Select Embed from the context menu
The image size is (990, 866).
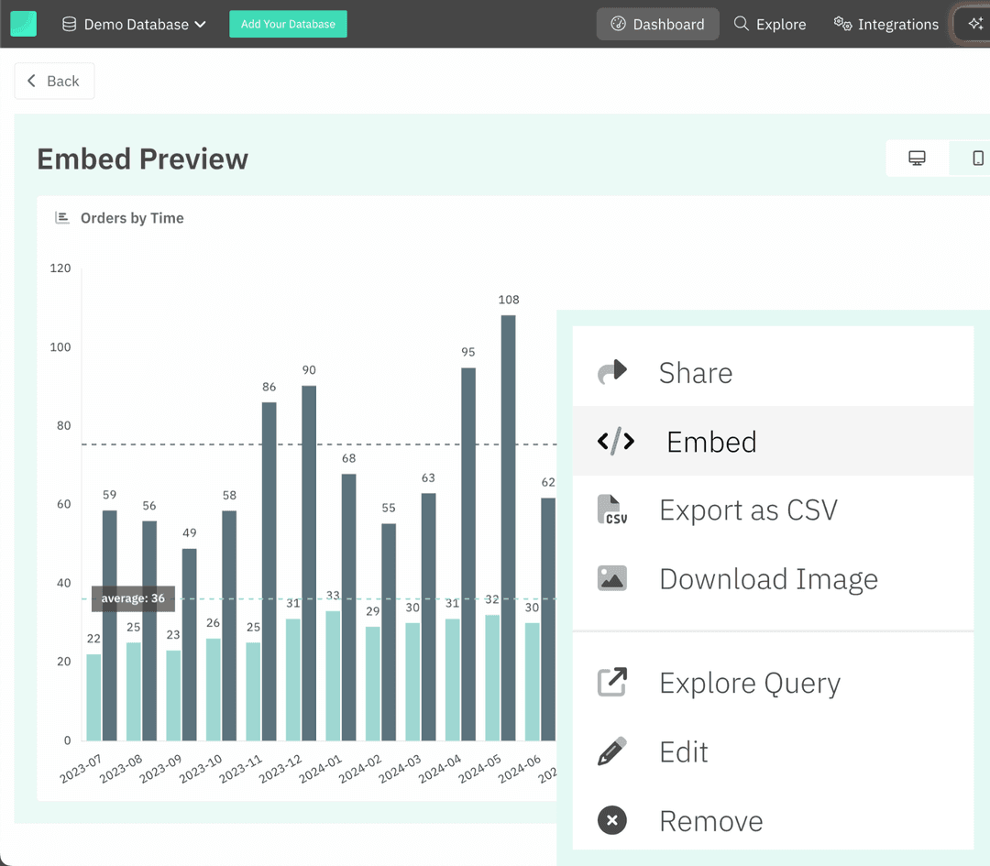coord(711,441)
